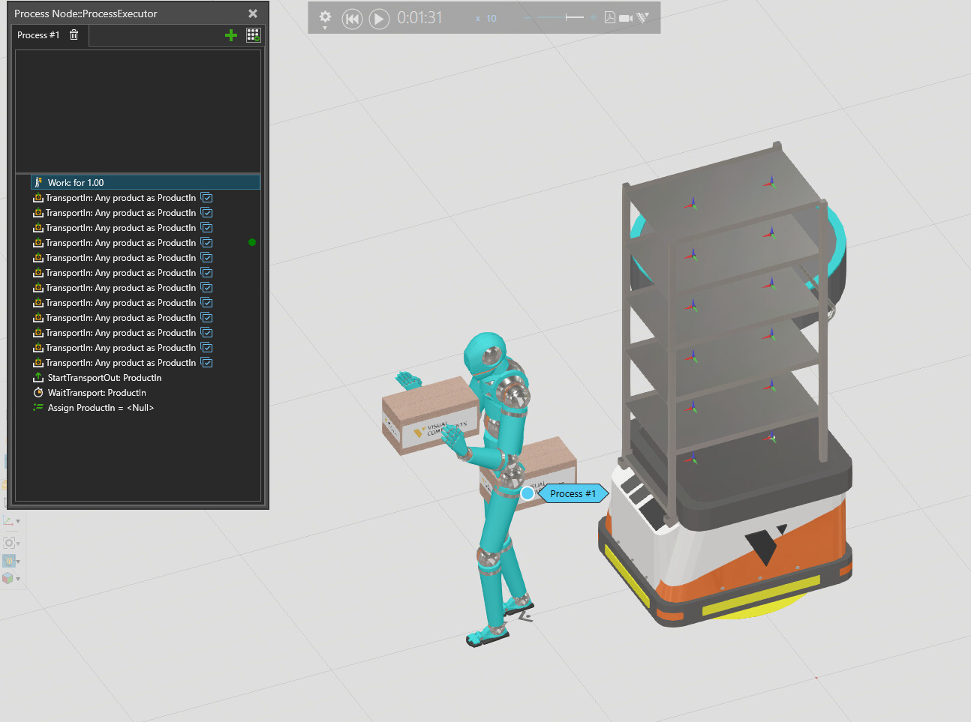The width and height of the screenshot is (971, 722).
Task: Start the simulation with the play button
Action: [x=379, y=19]
